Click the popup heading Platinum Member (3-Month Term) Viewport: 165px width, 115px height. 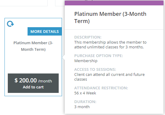tap(110, 17)
